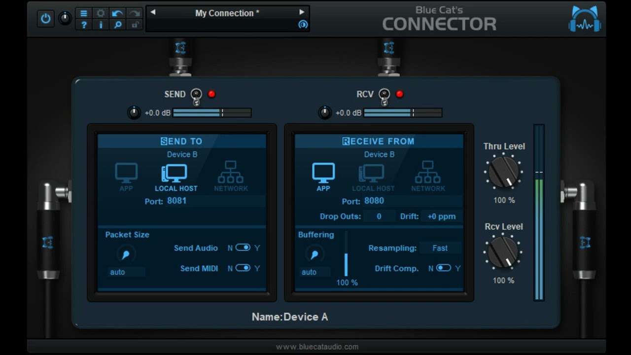This screenshot has width=631, height=355.
Task: Open the 'My Connection *' preset name
Action: (x=227, y=13)
